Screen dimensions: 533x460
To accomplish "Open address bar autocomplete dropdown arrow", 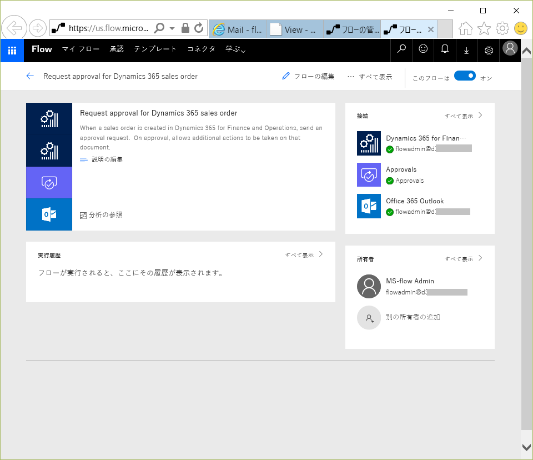I will [172, 28].
